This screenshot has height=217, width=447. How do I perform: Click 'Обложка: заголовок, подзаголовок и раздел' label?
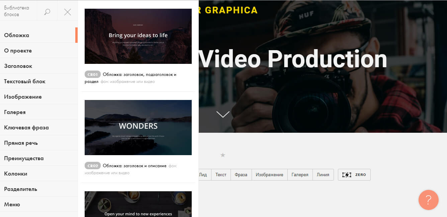tap(130, 78)
